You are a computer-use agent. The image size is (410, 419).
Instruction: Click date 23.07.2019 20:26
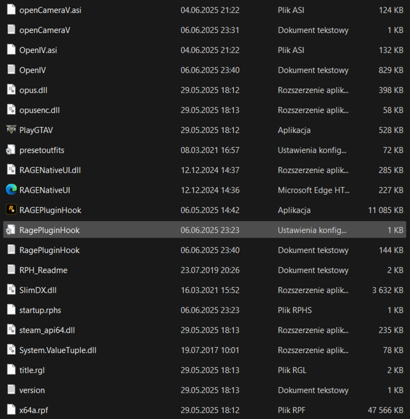point(210,270)
